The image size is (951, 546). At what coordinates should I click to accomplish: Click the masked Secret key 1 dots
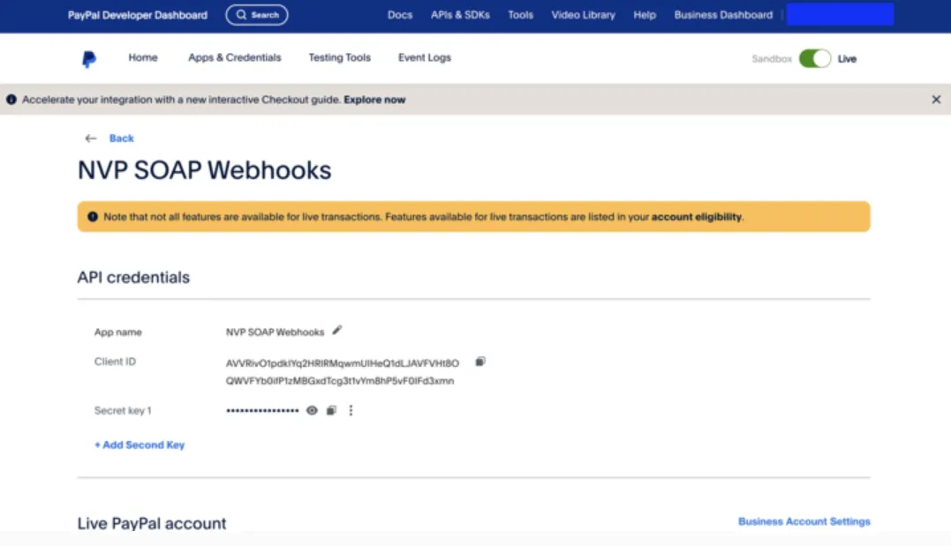click(x=262, y=410)
